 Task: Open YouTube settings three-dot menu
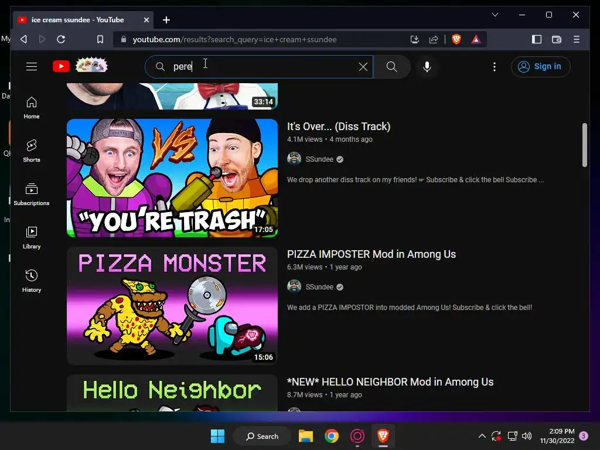coord(495,67)
